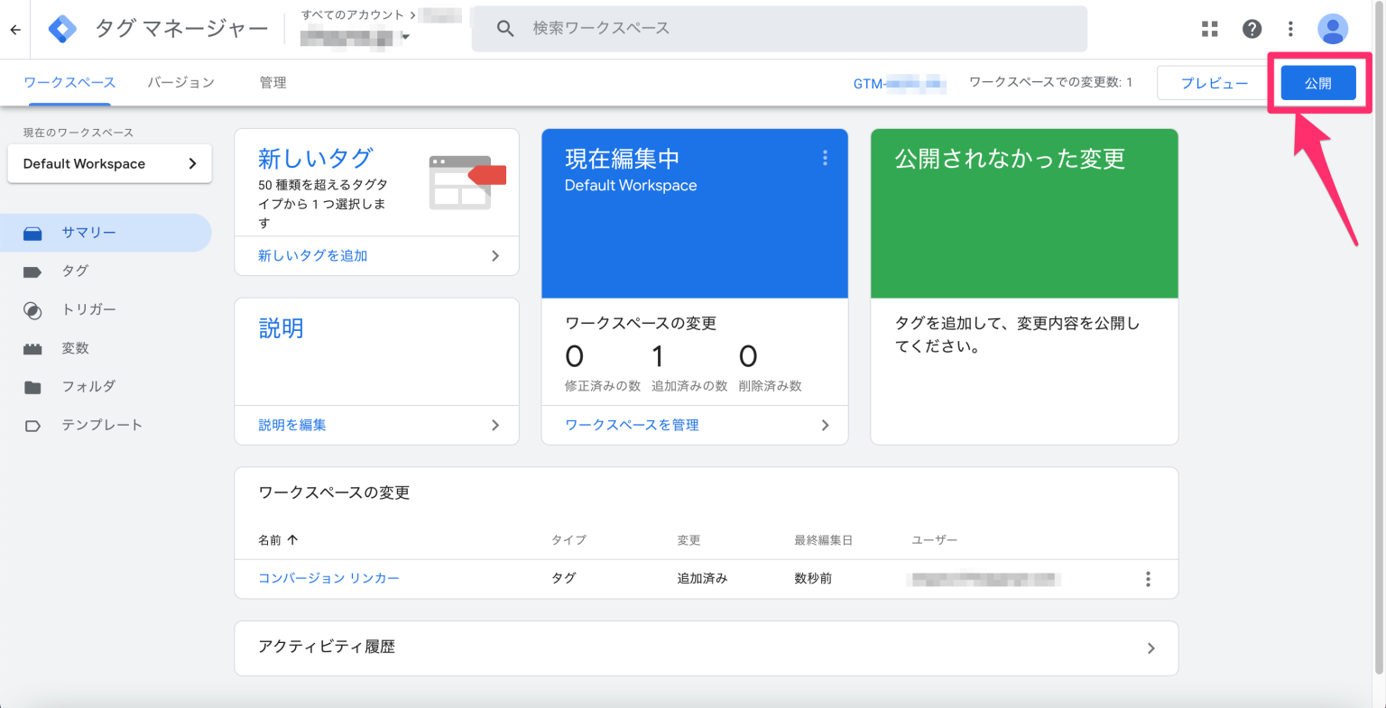The width and height of the screenshot is (1386, 708).
Task: Open the Help icon in the header
Action: (x=1252, y=28)
